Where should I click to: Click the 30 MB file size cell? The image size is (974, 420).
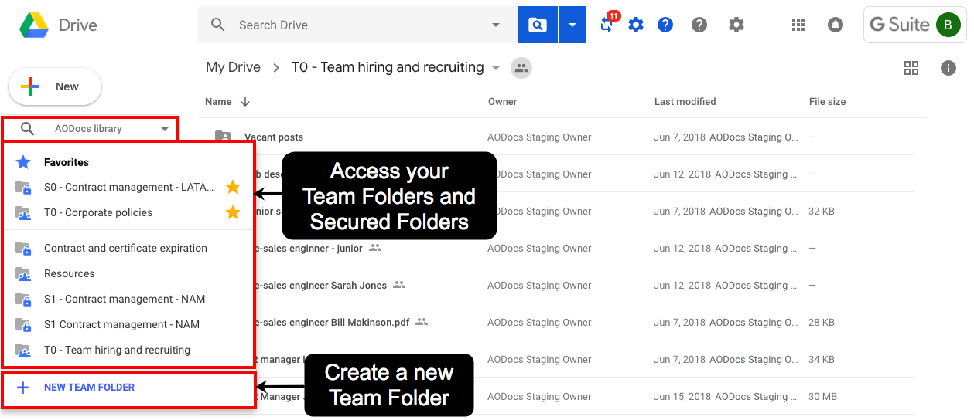(823, 397)
